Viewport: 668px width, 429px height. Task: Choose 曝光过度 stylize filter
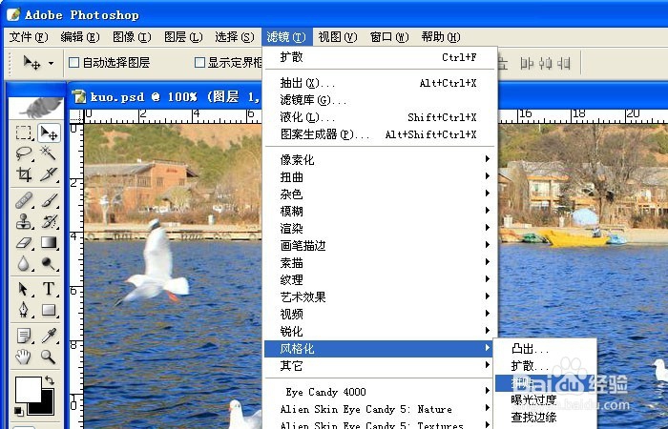pyautogui.click(x=545, y=400)
